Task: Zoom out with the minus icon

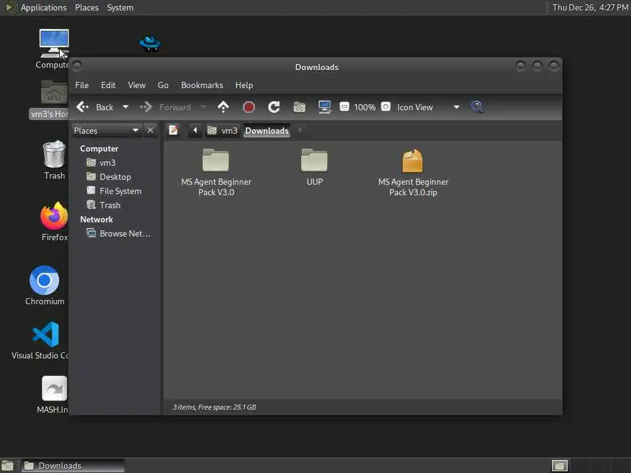Action: (344, 107)
